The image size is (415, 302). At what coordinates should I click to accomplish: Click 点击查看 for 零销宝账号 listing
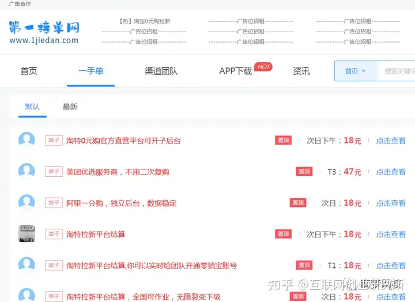coord(391,266)
